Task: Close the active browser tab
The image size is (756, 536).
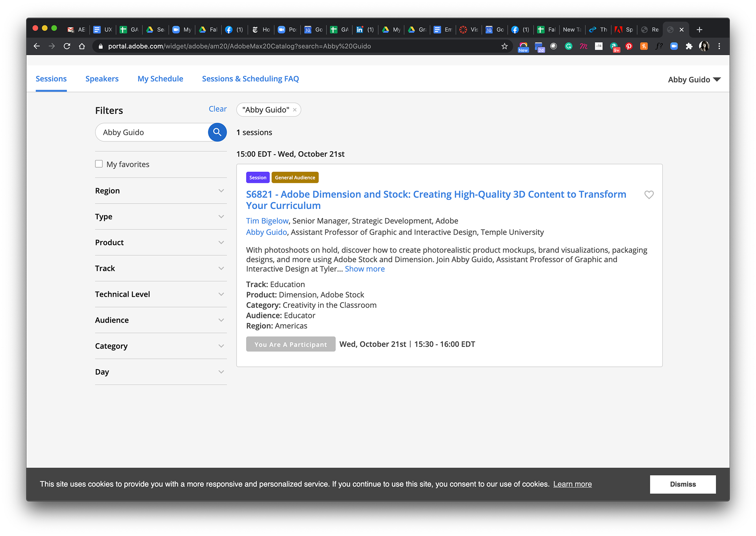Action: coord(682,30)
